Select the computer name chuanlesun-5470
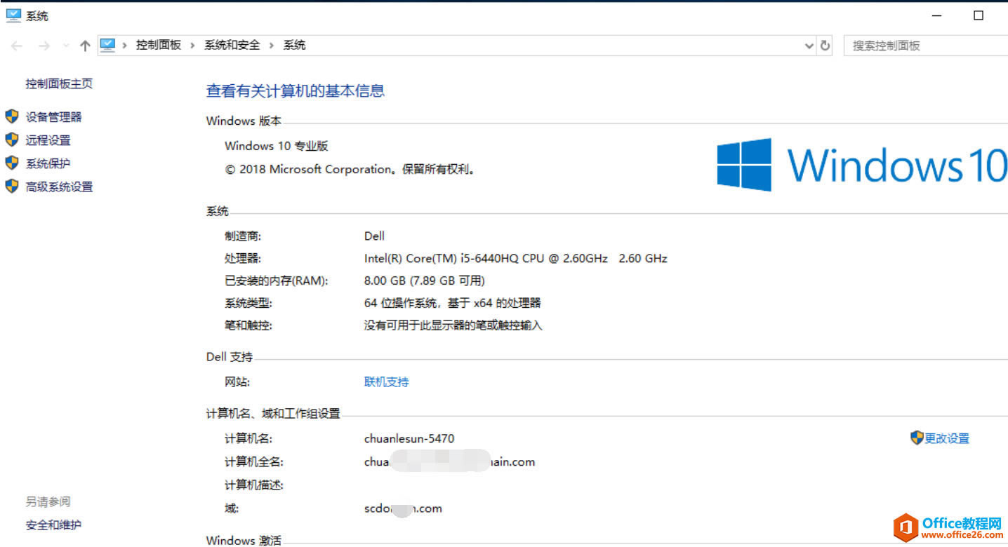1008x547 pixels. (409, 438)
